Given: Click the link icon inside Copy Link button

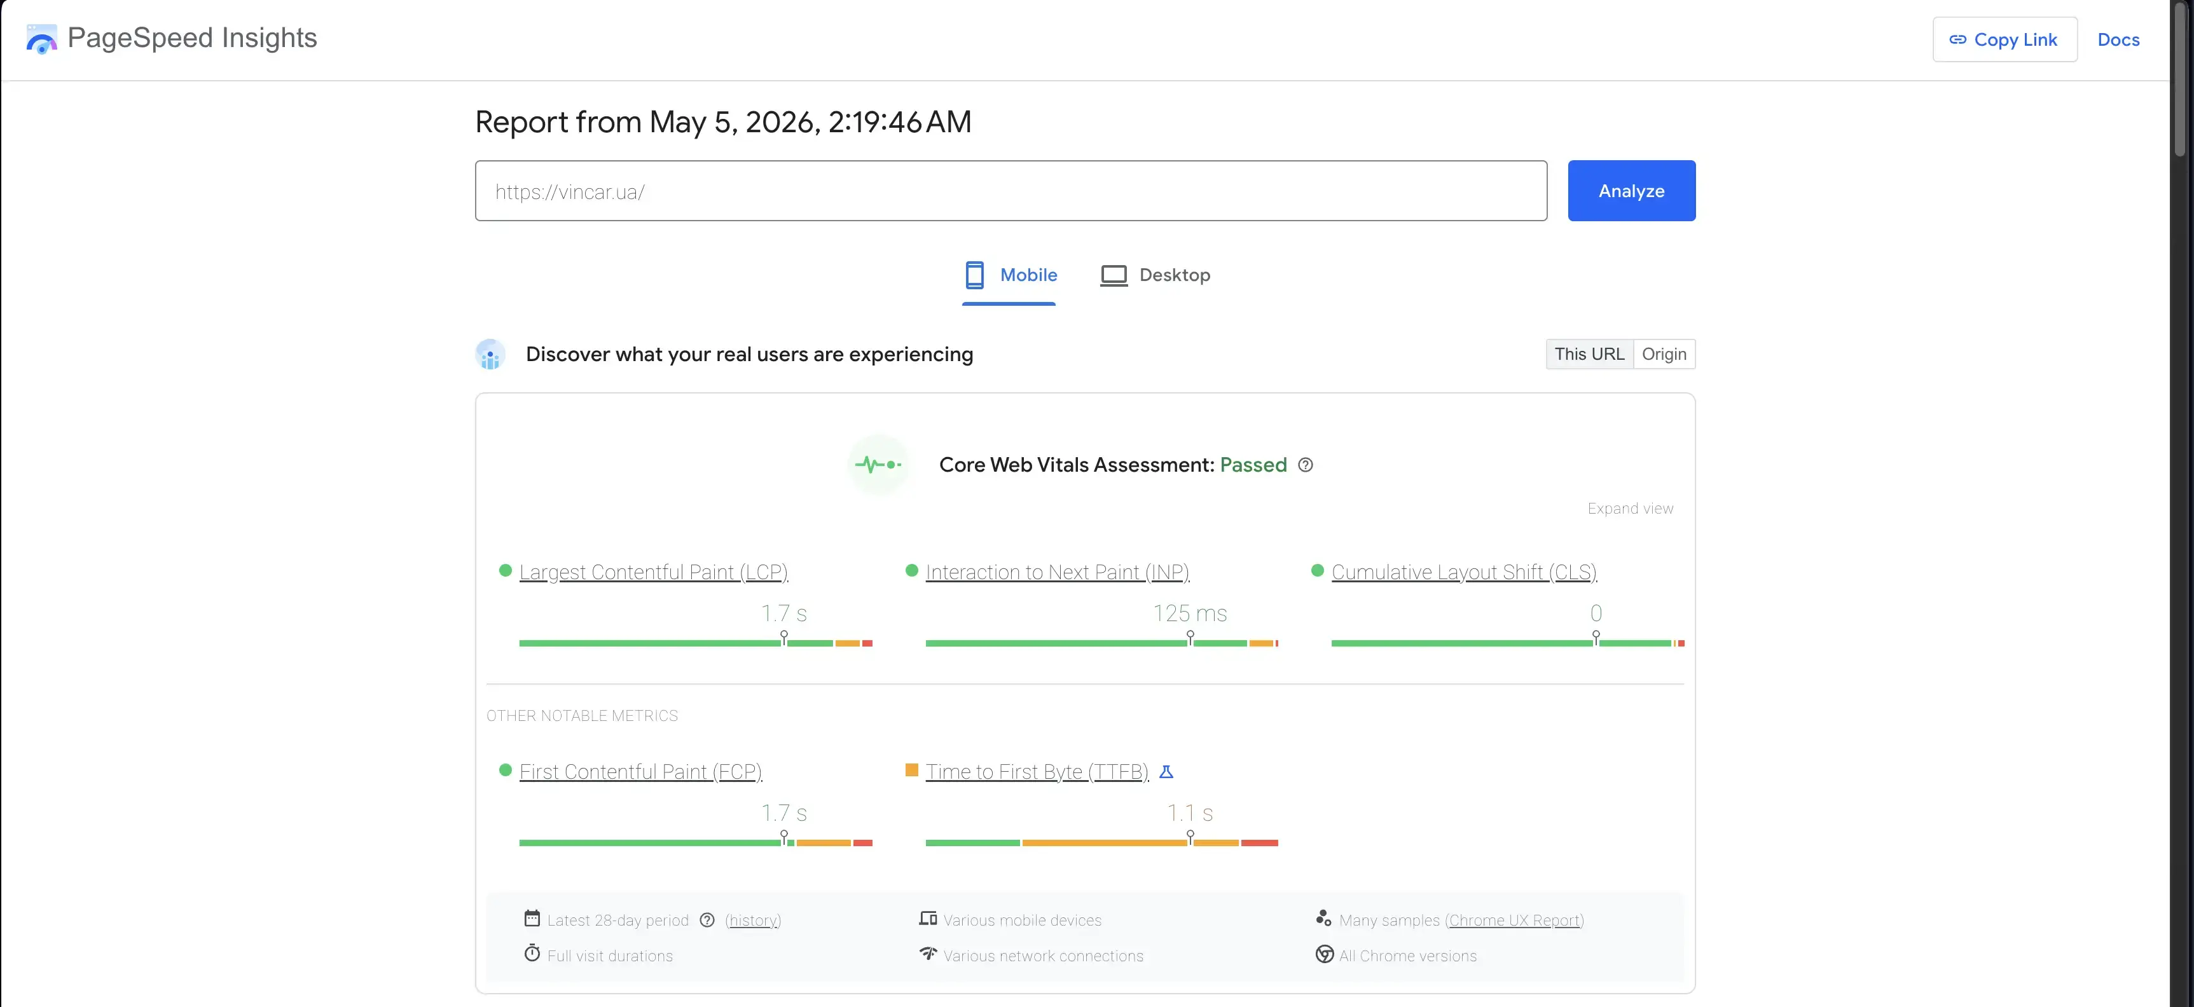Looking at the screenshot, I should point(1957,39).
